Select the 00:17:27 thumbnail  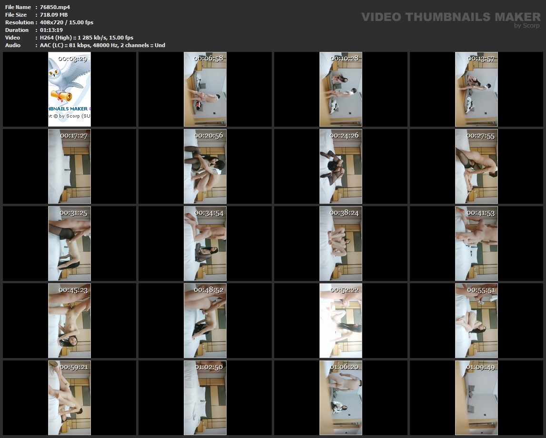69,166
